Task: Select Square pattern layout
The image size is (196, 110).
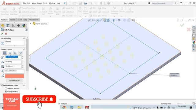Action: 15,53
